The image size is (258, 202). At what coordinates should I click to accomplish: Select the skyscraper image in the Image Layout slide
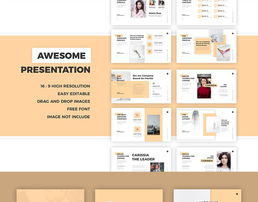click(x=195, y=120)
